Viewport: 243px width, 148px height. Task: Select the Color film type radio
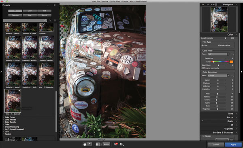202,46
